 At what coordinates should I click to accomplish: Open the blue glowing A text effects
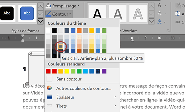[x=159, y=22]
